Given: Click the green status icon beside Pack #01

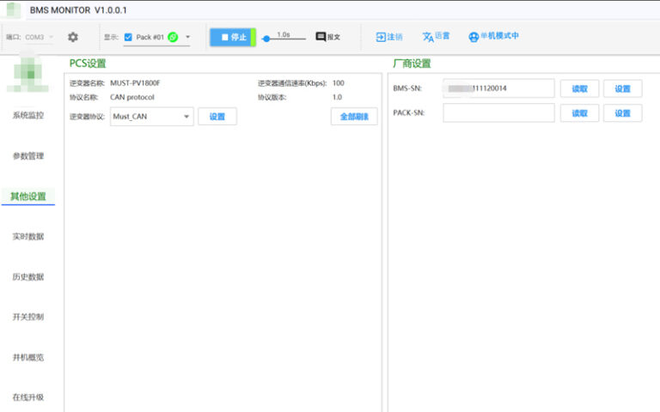Looking at the screenshot, I should pos(173,37).
